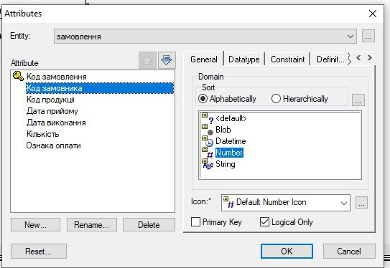
Task: Open domain dictionary ellipsis button beside Sort
Action: point(358,100)
